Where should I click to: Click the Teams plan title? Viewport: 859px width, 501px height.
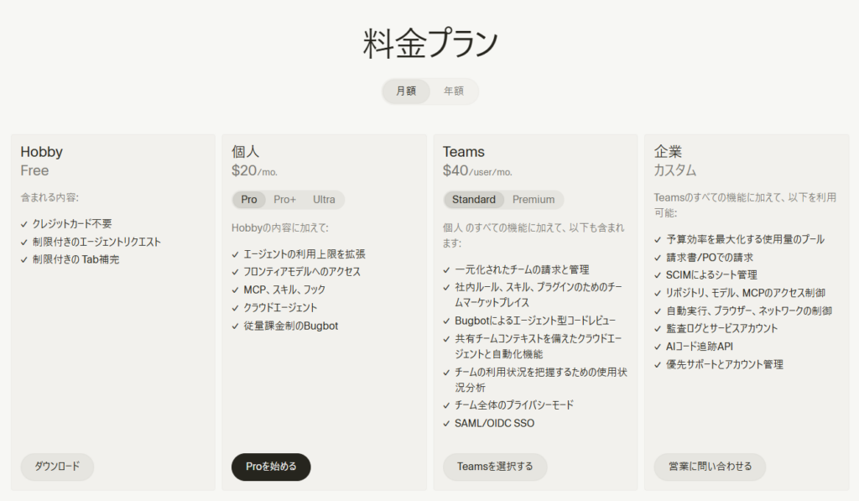coord(463,152)
